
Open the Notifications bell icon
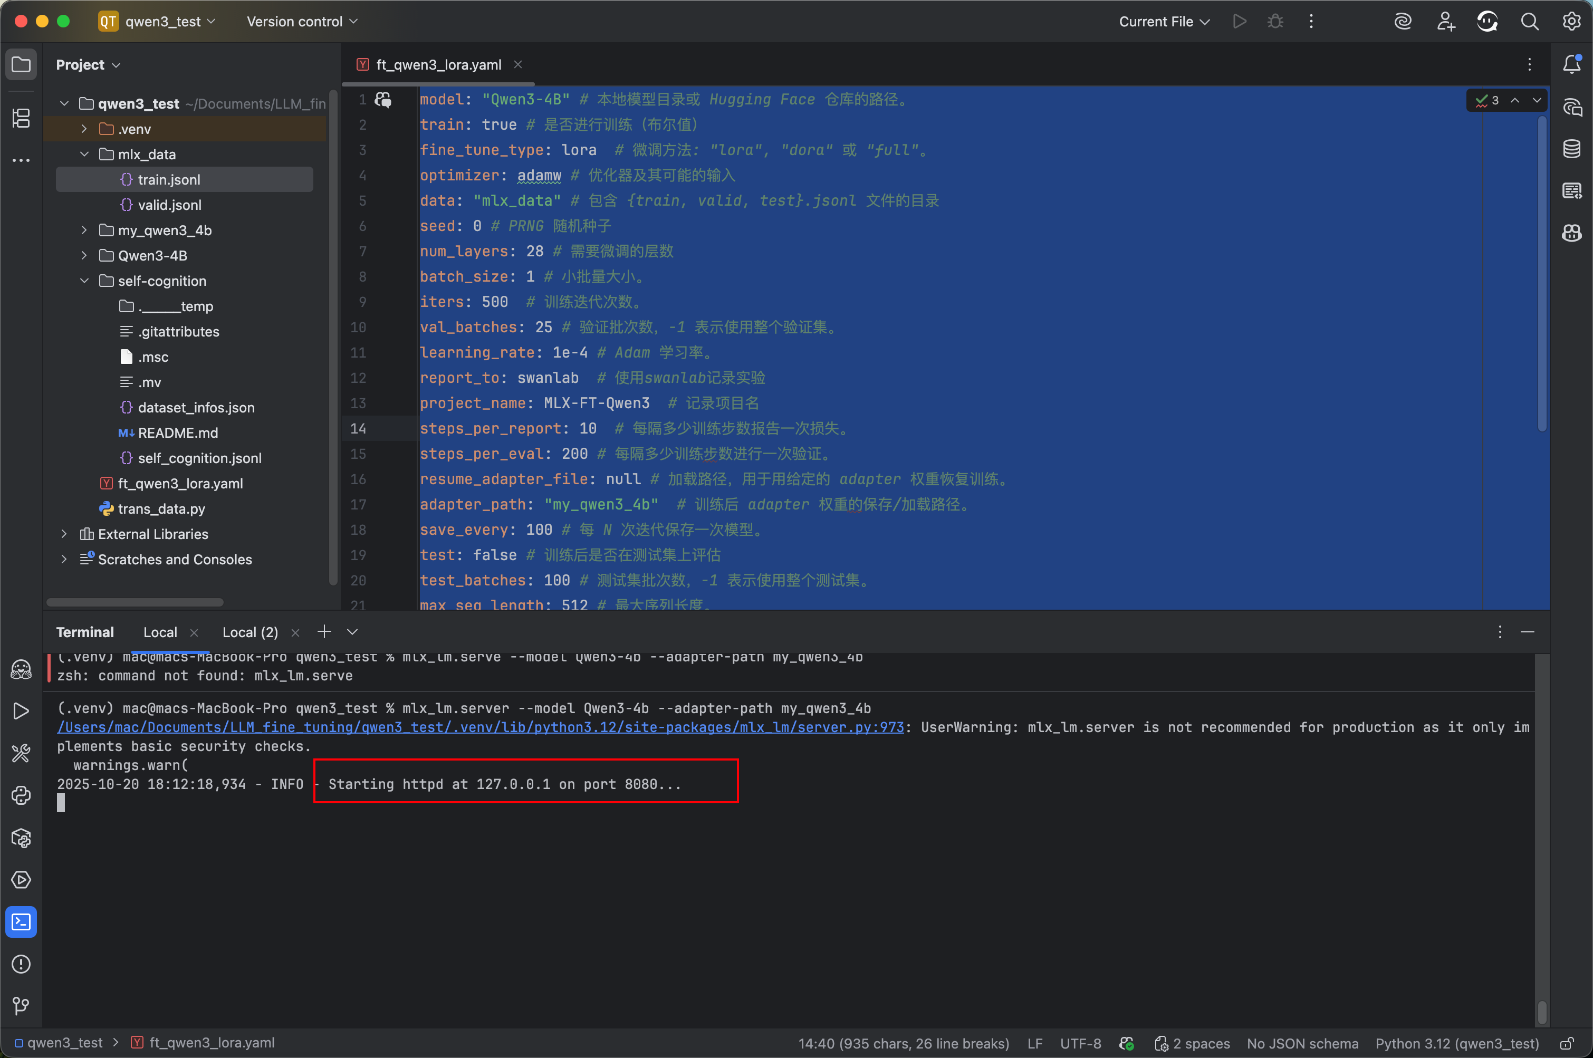(1571, 65)
